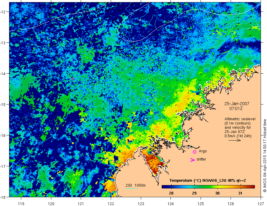Click the magenta drifter arrowhead legend symbol

193,160
